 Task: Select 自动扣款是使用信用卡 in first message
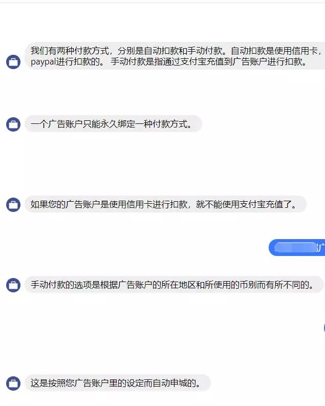(x=274, y=51)
